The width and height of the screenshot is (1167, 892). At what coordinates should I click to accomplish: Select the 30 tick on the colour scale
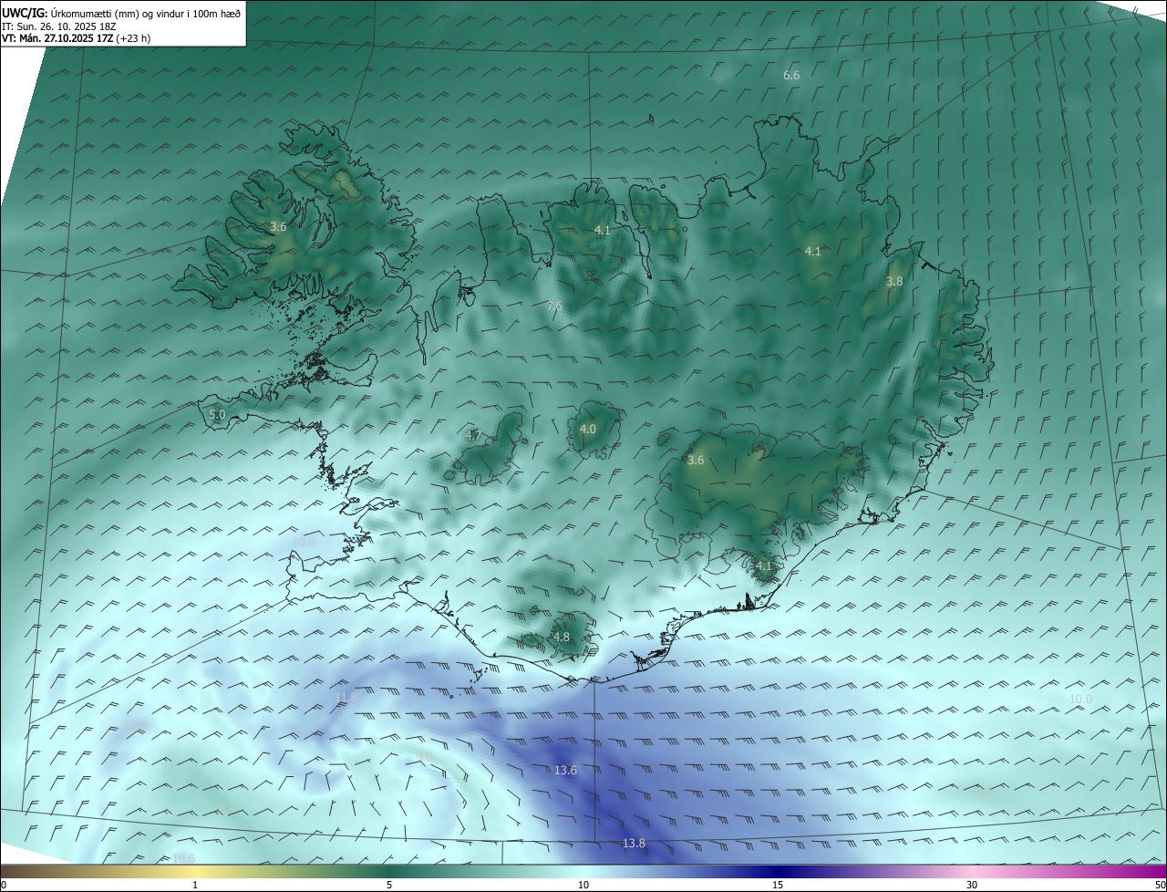(972, 885)
